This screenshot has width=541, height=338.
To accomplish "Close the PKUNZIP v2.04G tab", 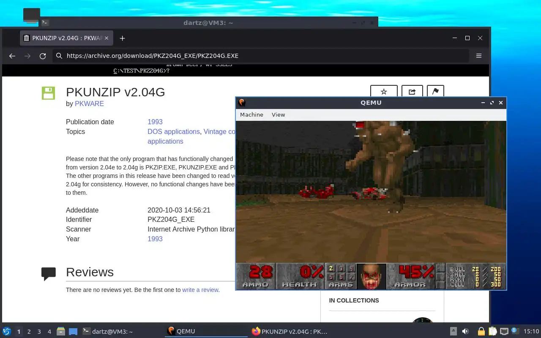I will (107, 38).
